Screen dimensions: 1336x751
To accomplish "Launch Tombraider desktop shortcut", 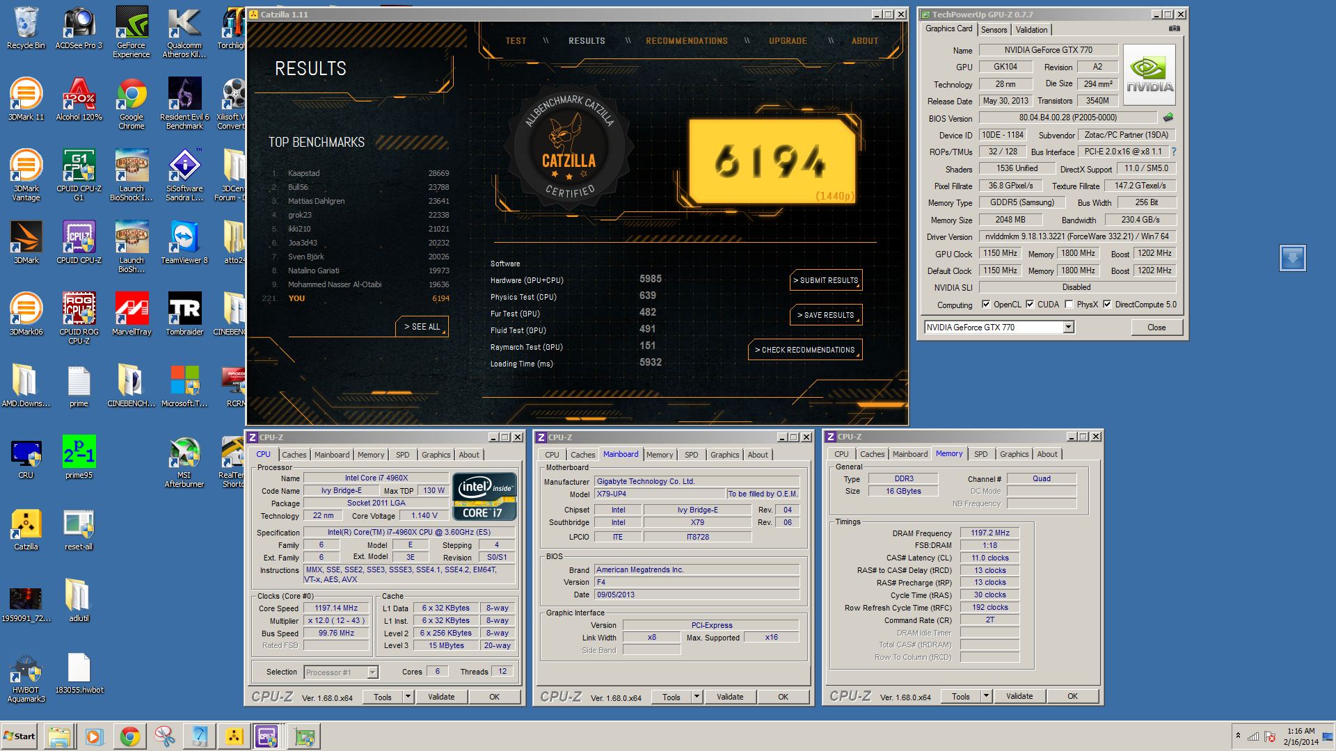I will click(184, 314).
